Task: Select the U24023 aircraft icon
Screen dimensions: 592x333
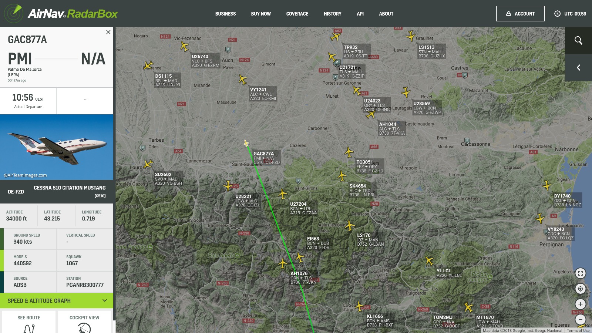Action: 357,90
